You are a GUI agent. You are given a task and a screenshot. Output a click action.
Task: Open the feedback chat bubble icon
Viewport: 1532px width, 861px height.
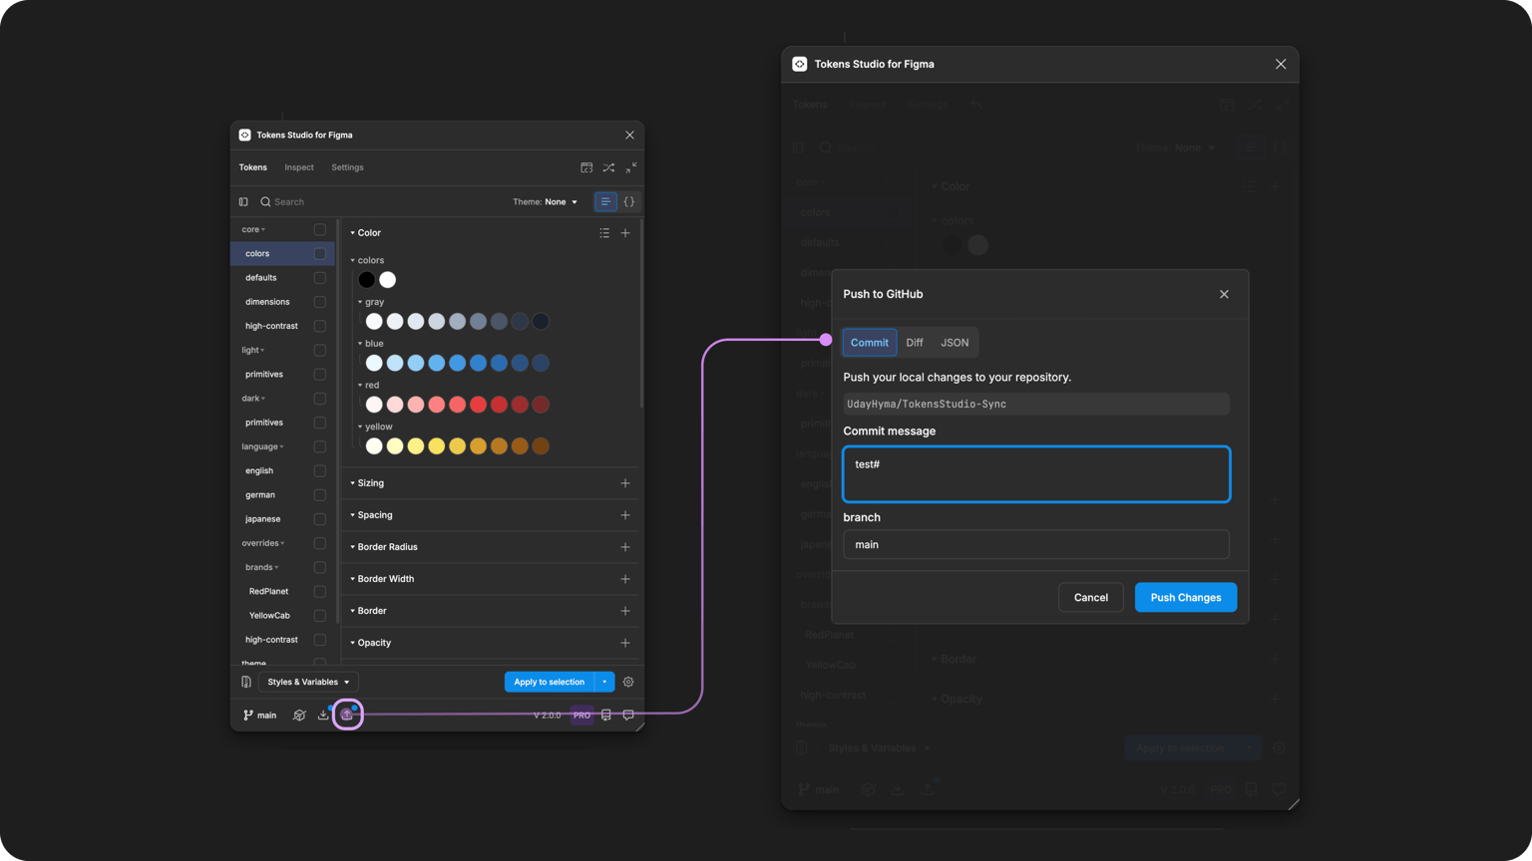[x=628, y=716]
